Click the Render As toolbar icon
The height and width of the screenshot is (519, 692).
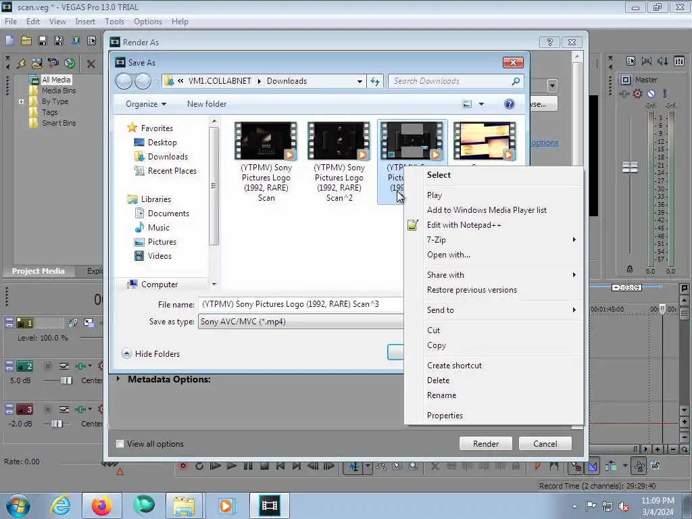click(x=76, y=41)
